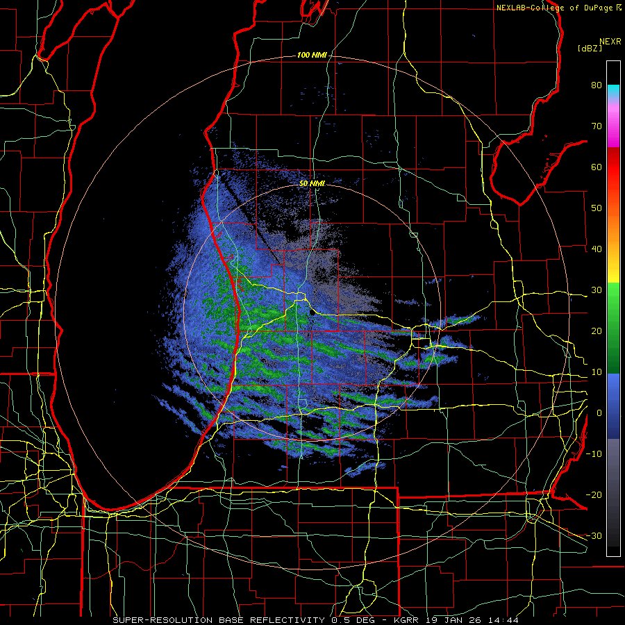
Task: Click the 40 dBZ scale value
Action: [597, 249]
